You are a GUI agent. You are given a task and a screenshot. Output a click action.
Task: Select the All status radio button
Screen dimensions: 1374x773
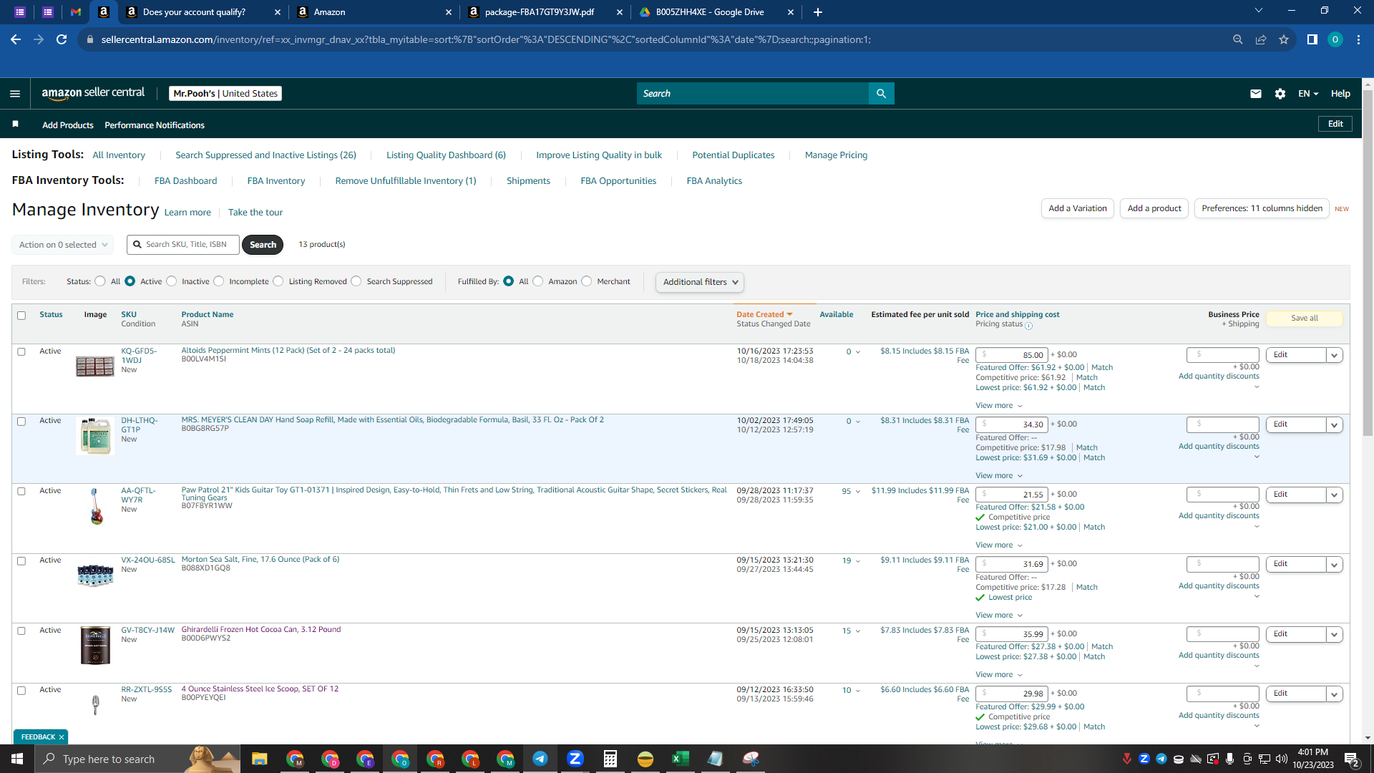(100, 281)
